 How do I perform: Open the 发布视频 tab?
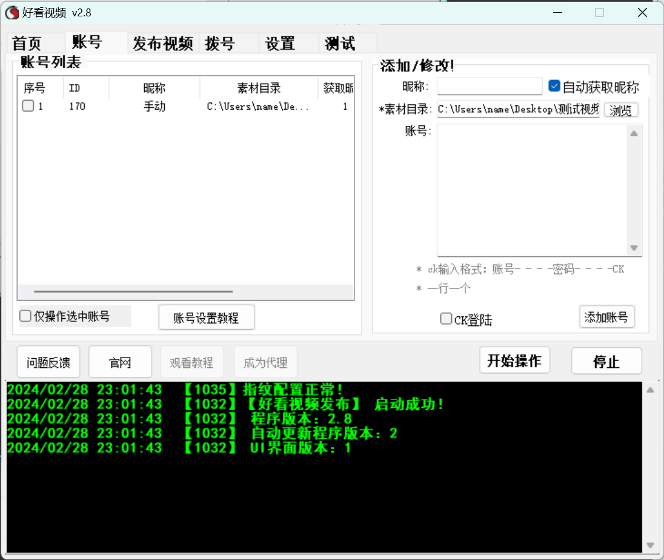pos(163,44)
